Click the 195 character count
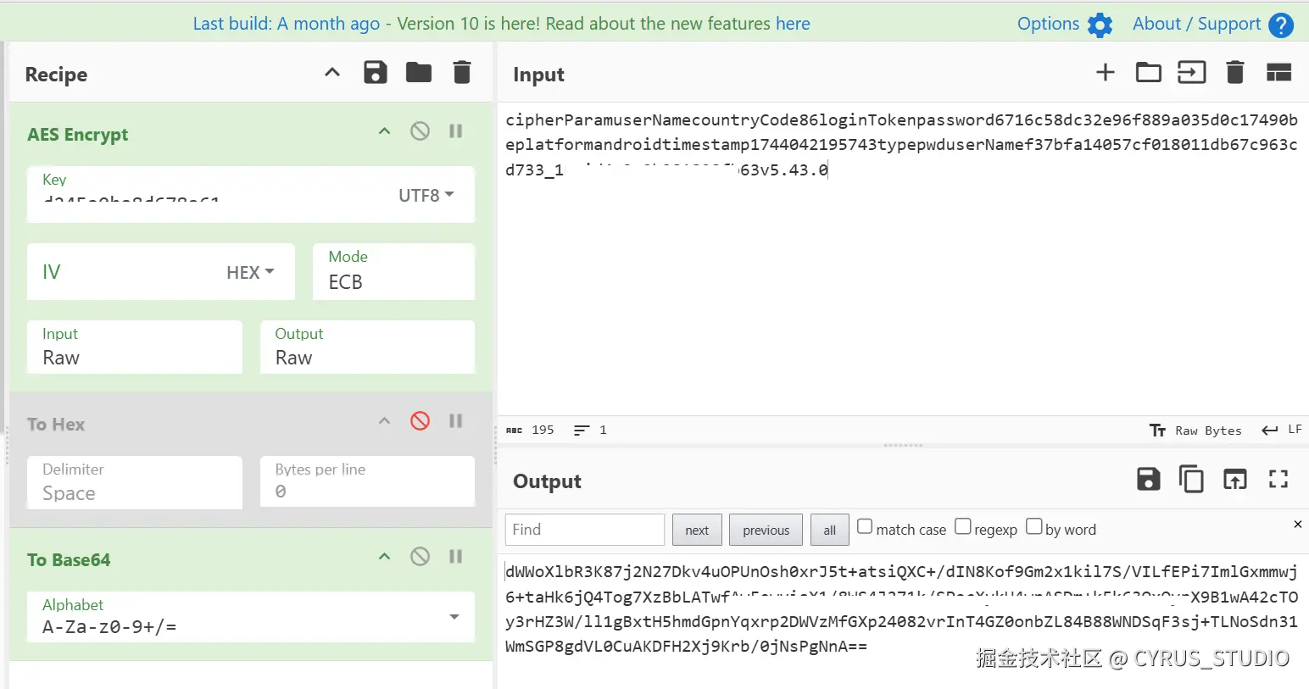This screenshot has width=1309, height=689. [530, 430]
